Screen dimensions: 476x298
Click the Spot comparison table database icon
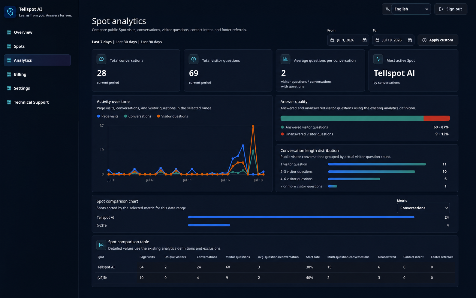tap(101, 245)
